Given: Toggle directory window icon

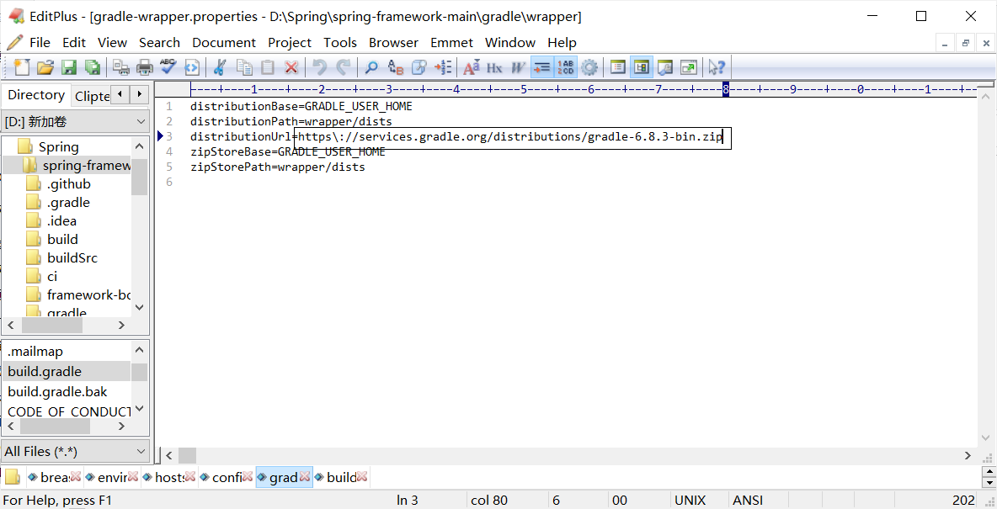Looking at the screenshot, I should tap(642, 66).
